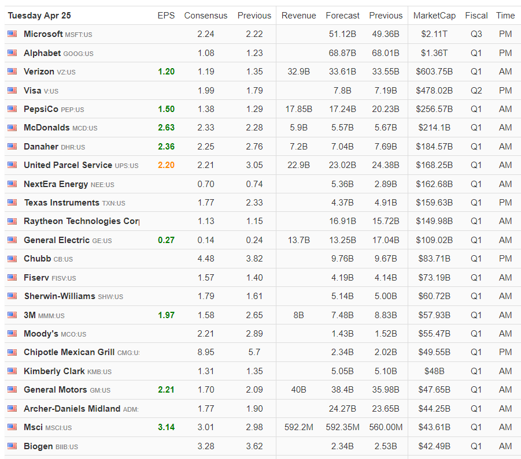The width and height of the screenshot is (521, 459).
Task: Click the flag icon by General Motors
Action: 12,389
